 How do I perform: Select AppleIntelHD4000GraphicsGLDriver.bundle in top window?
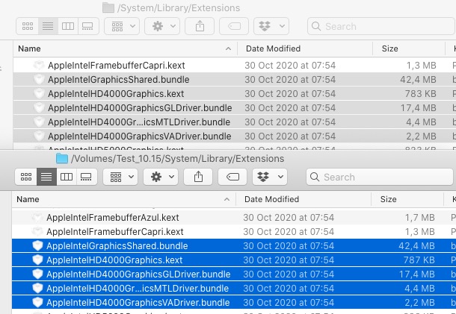tap(235, 108)
